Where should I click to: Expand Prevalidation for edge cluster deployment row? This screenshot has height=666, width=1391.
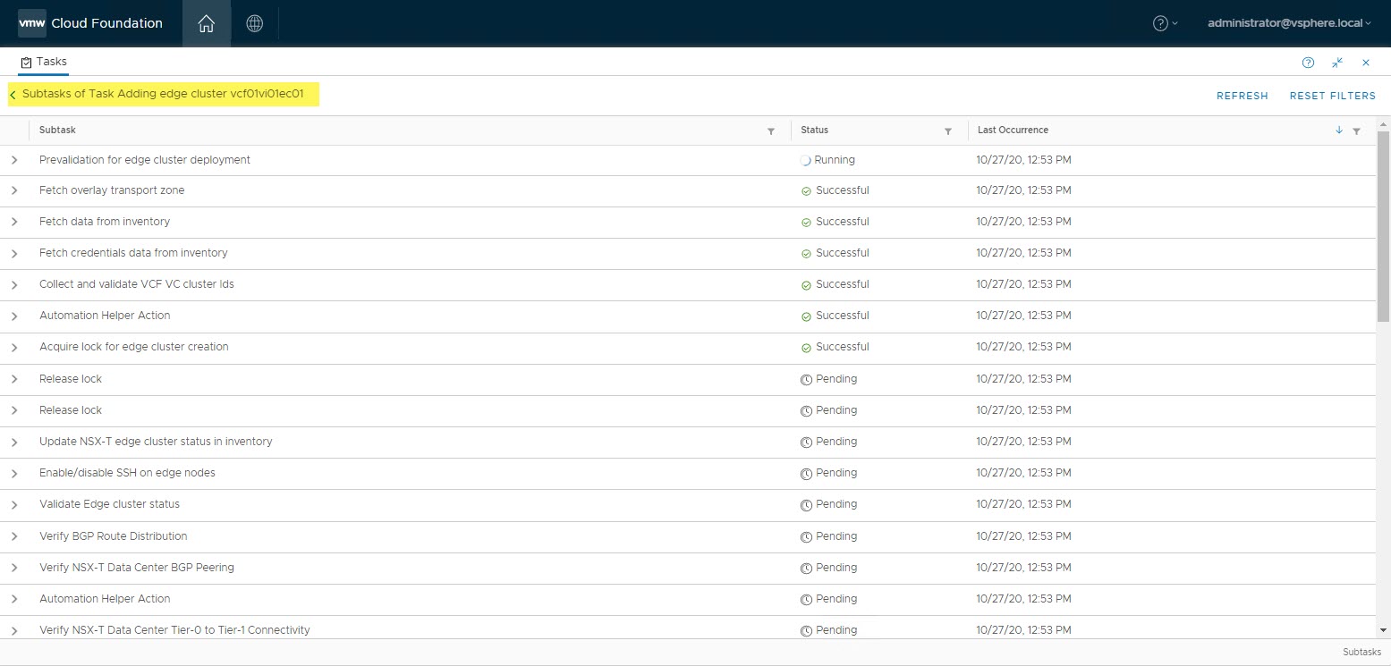[14, 160]
